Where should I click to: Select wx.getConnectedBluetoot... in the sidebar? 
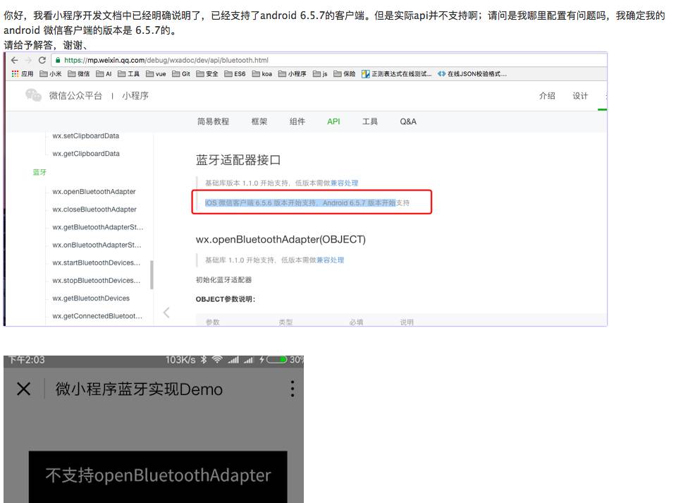click(97, 316)
